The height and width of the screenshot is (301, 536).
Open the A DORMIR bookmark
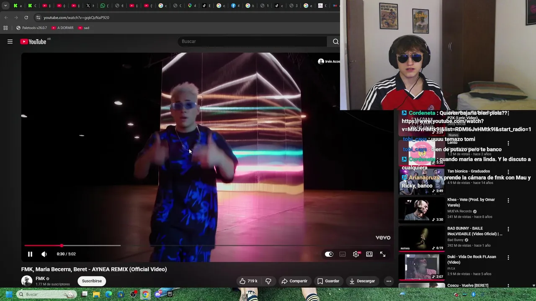tap(62, 28)
